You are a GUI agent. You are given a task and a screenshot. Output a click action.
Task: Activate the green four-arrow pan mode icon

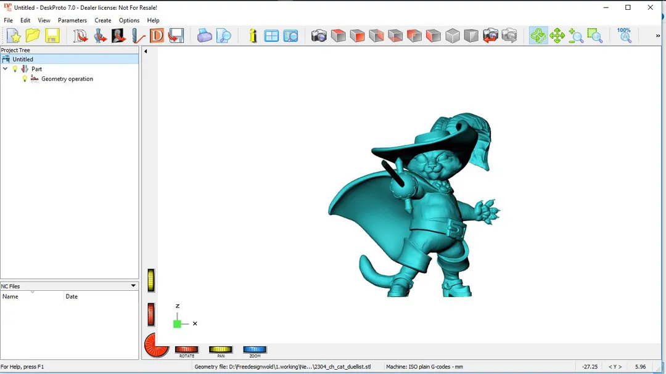(x=557, y=36)
